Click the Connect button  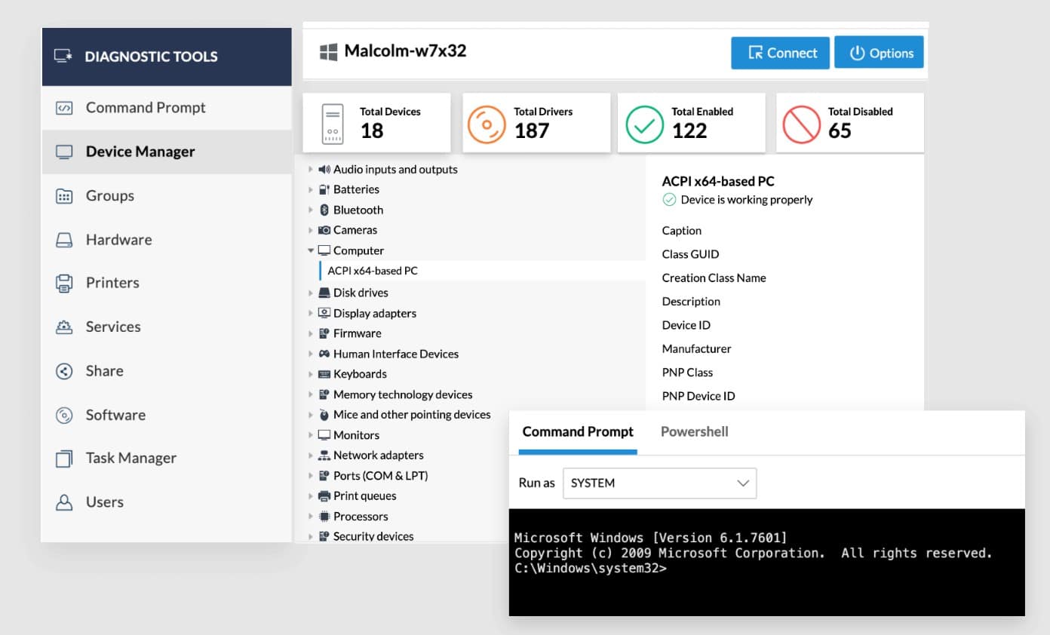pyautogui.click(x=780, y=53)
